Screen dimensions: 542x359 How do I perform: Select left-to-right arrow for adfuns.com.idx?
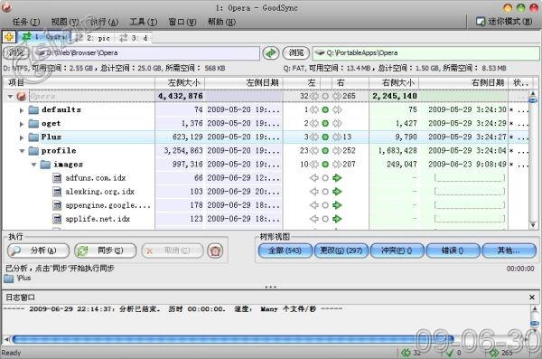337,178
